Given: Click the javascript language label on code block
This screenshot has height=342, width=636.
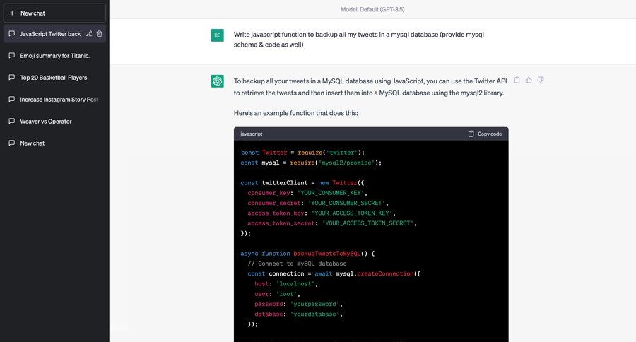Looking at the screenshot, I should 252,134.
